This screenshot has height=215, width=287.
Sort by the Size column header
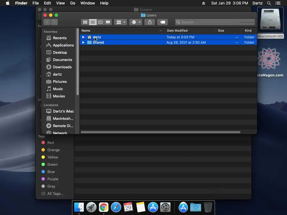(228, 31)
